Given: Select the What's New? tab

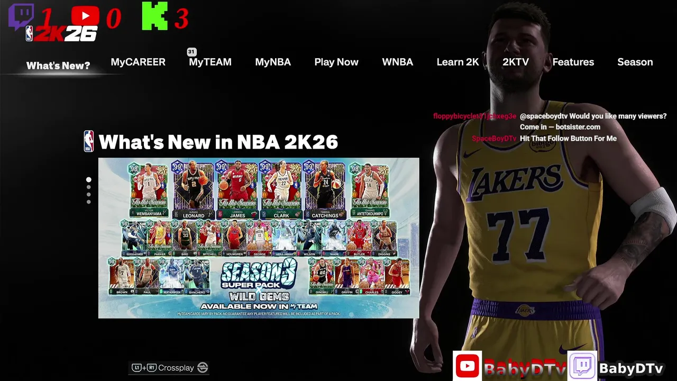Looking at the screenshot, I should (58, 66).
